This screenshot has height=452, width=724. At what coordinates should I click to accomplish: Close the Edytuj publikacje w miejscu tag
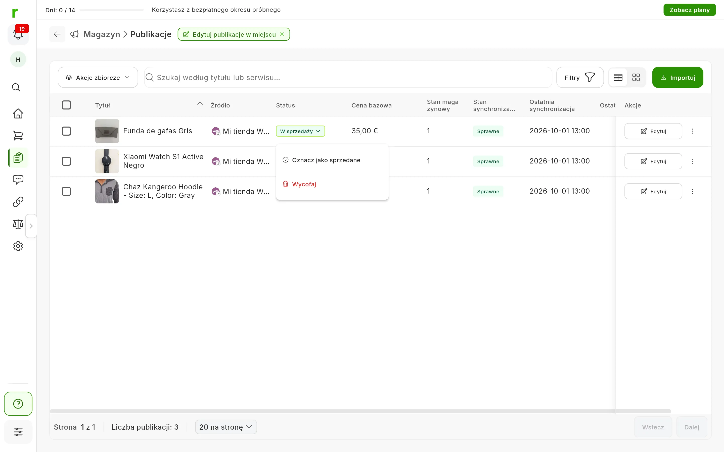282,34
